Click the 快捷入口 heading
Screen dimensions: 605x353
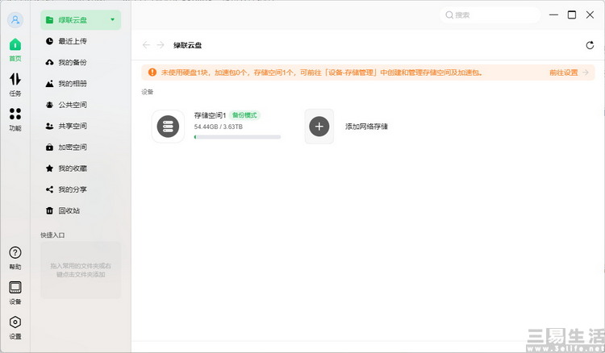tap(52, 235)
